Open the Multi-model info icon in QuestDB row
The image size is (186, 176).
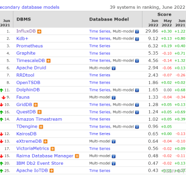[137, 112]
